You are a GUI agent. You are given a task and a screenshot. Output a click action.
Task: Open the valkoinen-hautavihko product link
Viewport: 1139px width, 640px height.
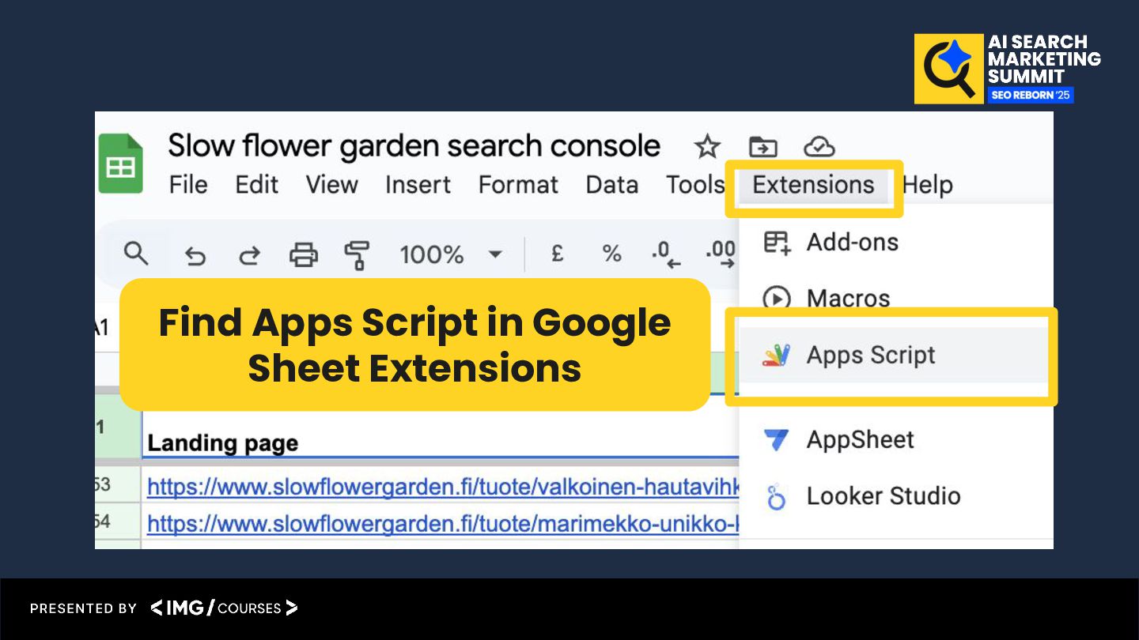point(443,487)
